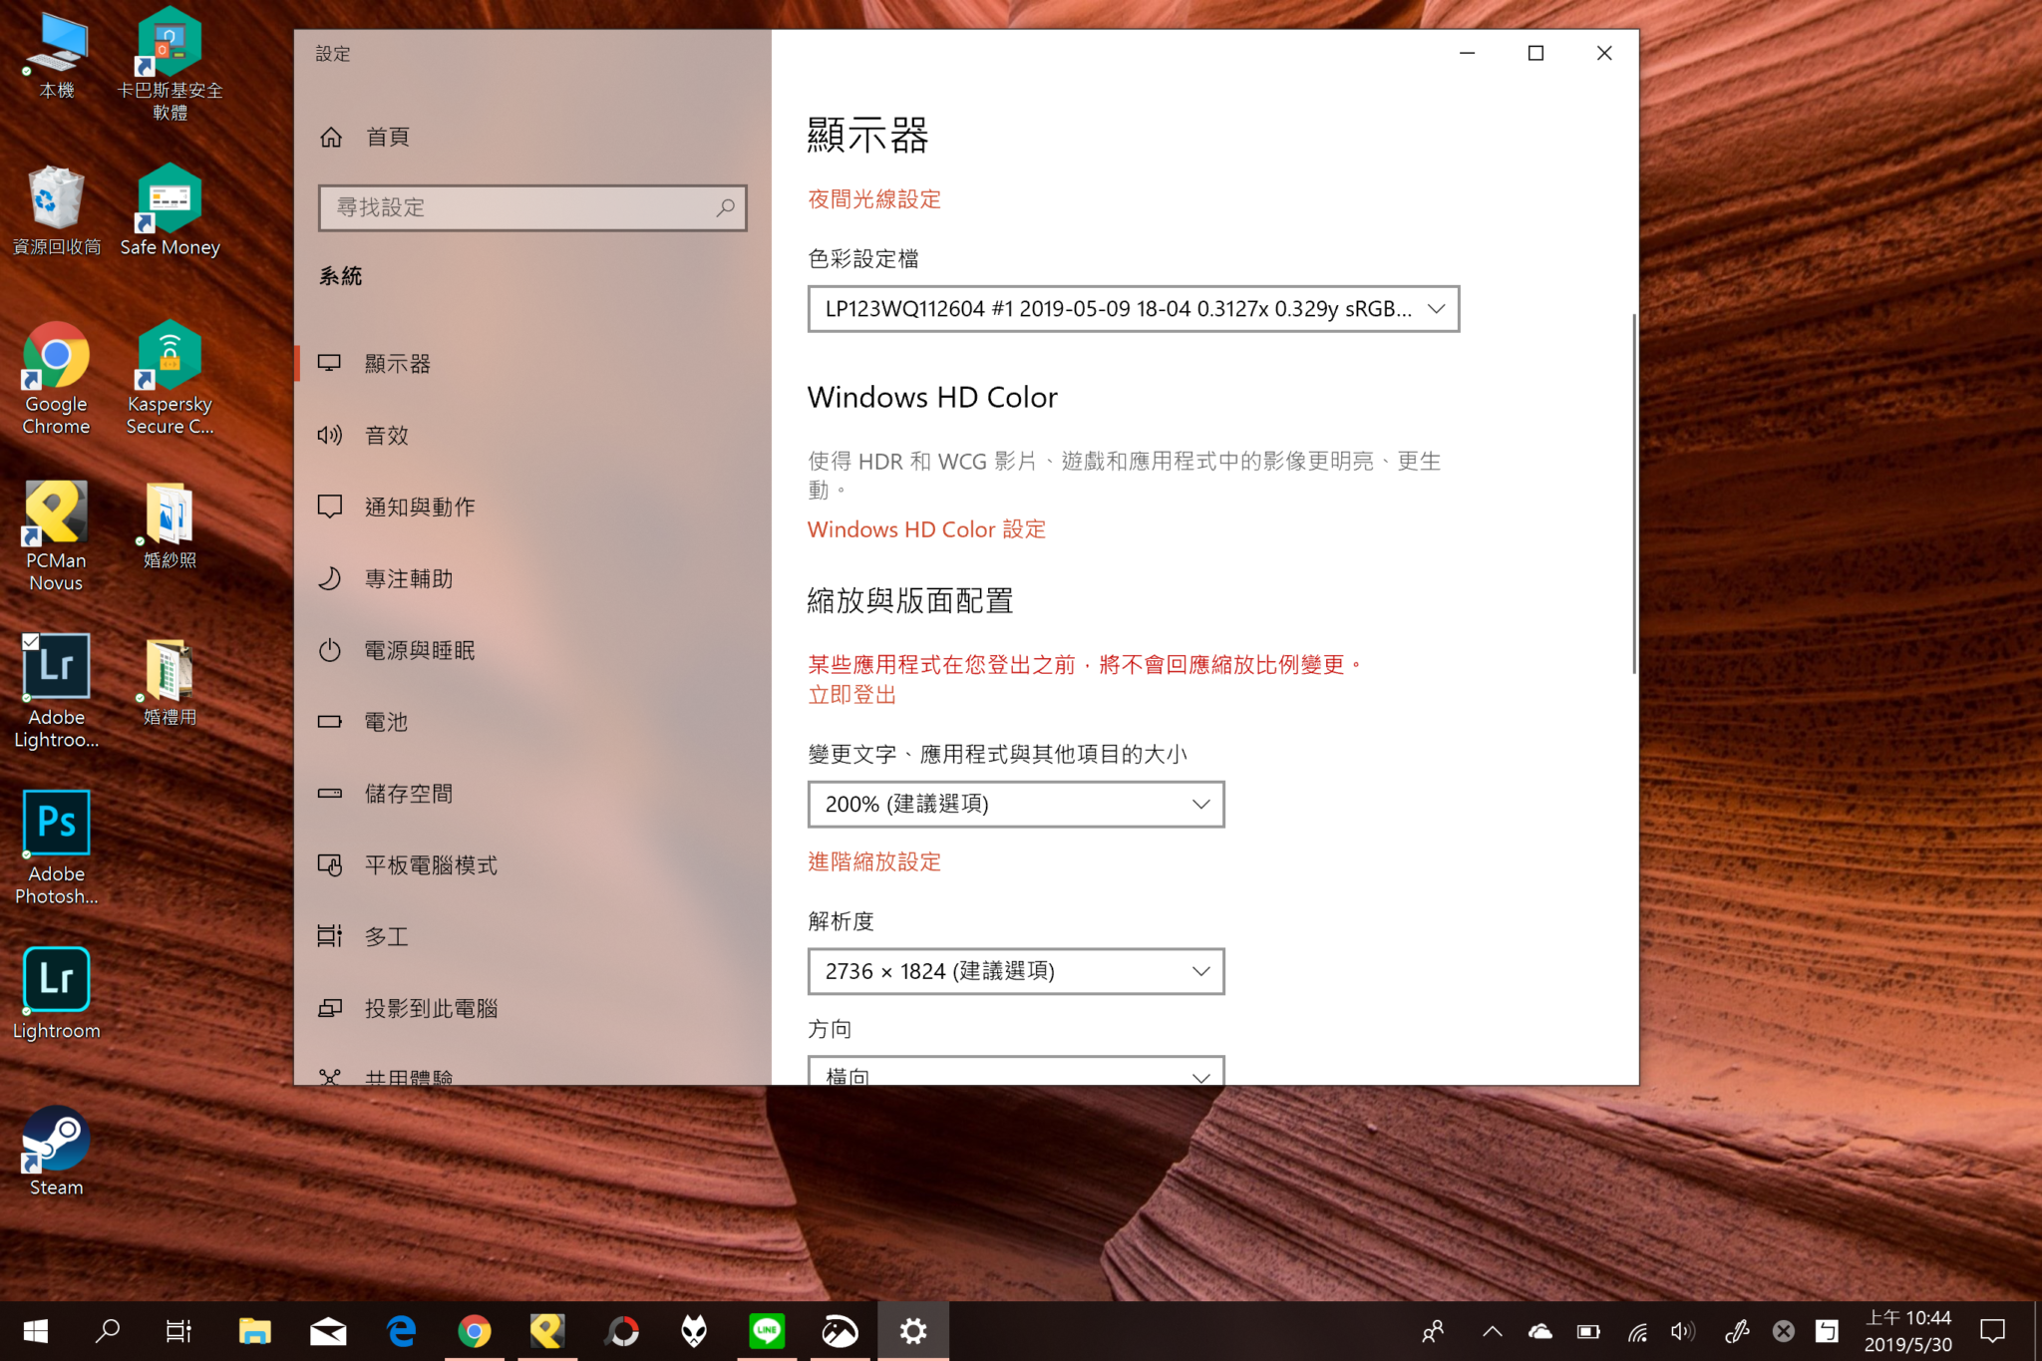This screenshot has height=1361, width=2042.
Task: Open the Kaspersky Secure Connection desktop icon
Action: [170, 379]
